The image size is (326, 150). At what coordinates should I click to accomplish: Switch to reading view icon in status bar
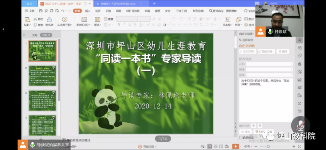[x=221, y=146]
